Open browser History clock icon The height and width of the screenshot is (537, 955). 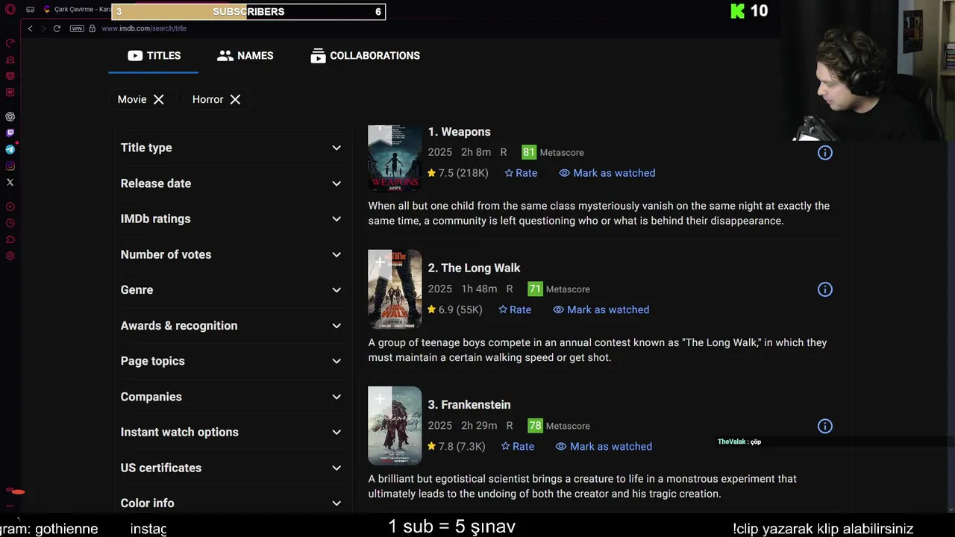point(10,224)
